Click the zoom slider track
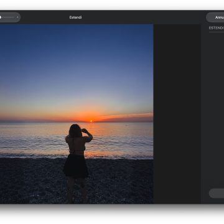The image size is (224, 224). point(8,17)
